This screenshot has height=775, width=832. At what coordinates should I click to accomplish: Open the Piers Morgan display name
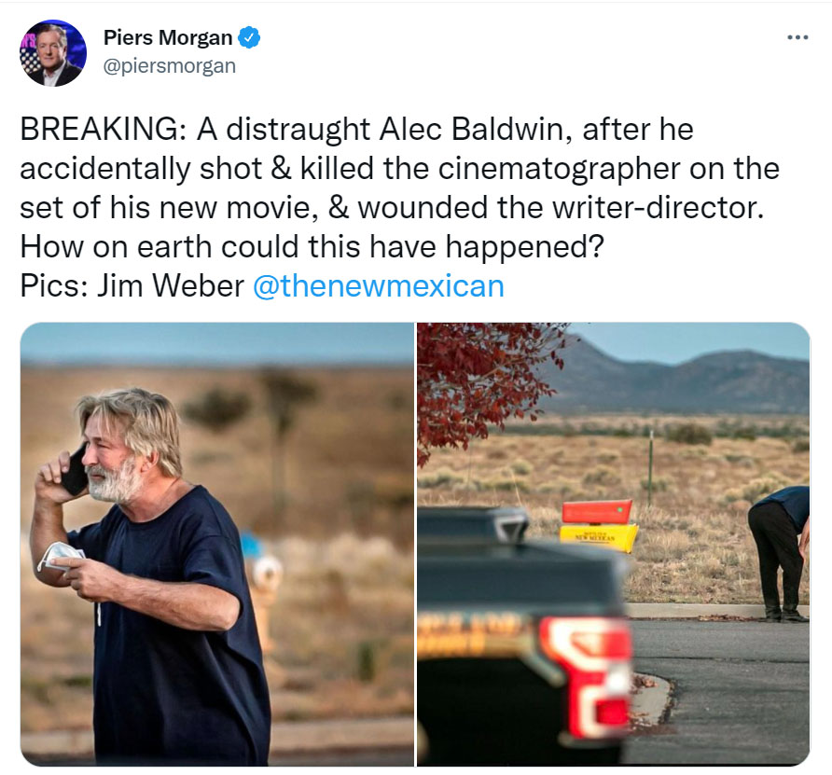click(x=168, y=37)
